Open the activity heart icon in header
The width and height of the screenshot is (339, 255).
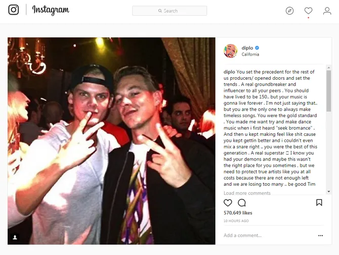click(x=308, y=11)
